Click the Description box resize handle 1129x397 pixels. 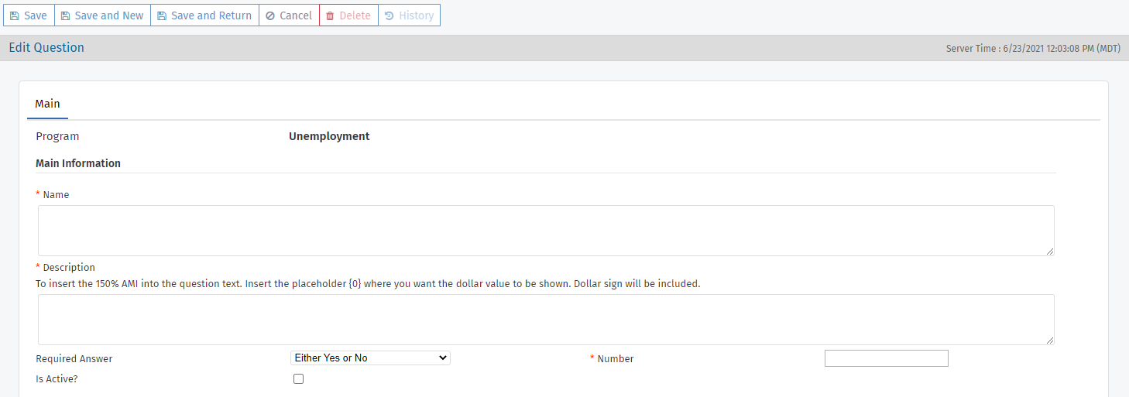[x=1050, y=341]
